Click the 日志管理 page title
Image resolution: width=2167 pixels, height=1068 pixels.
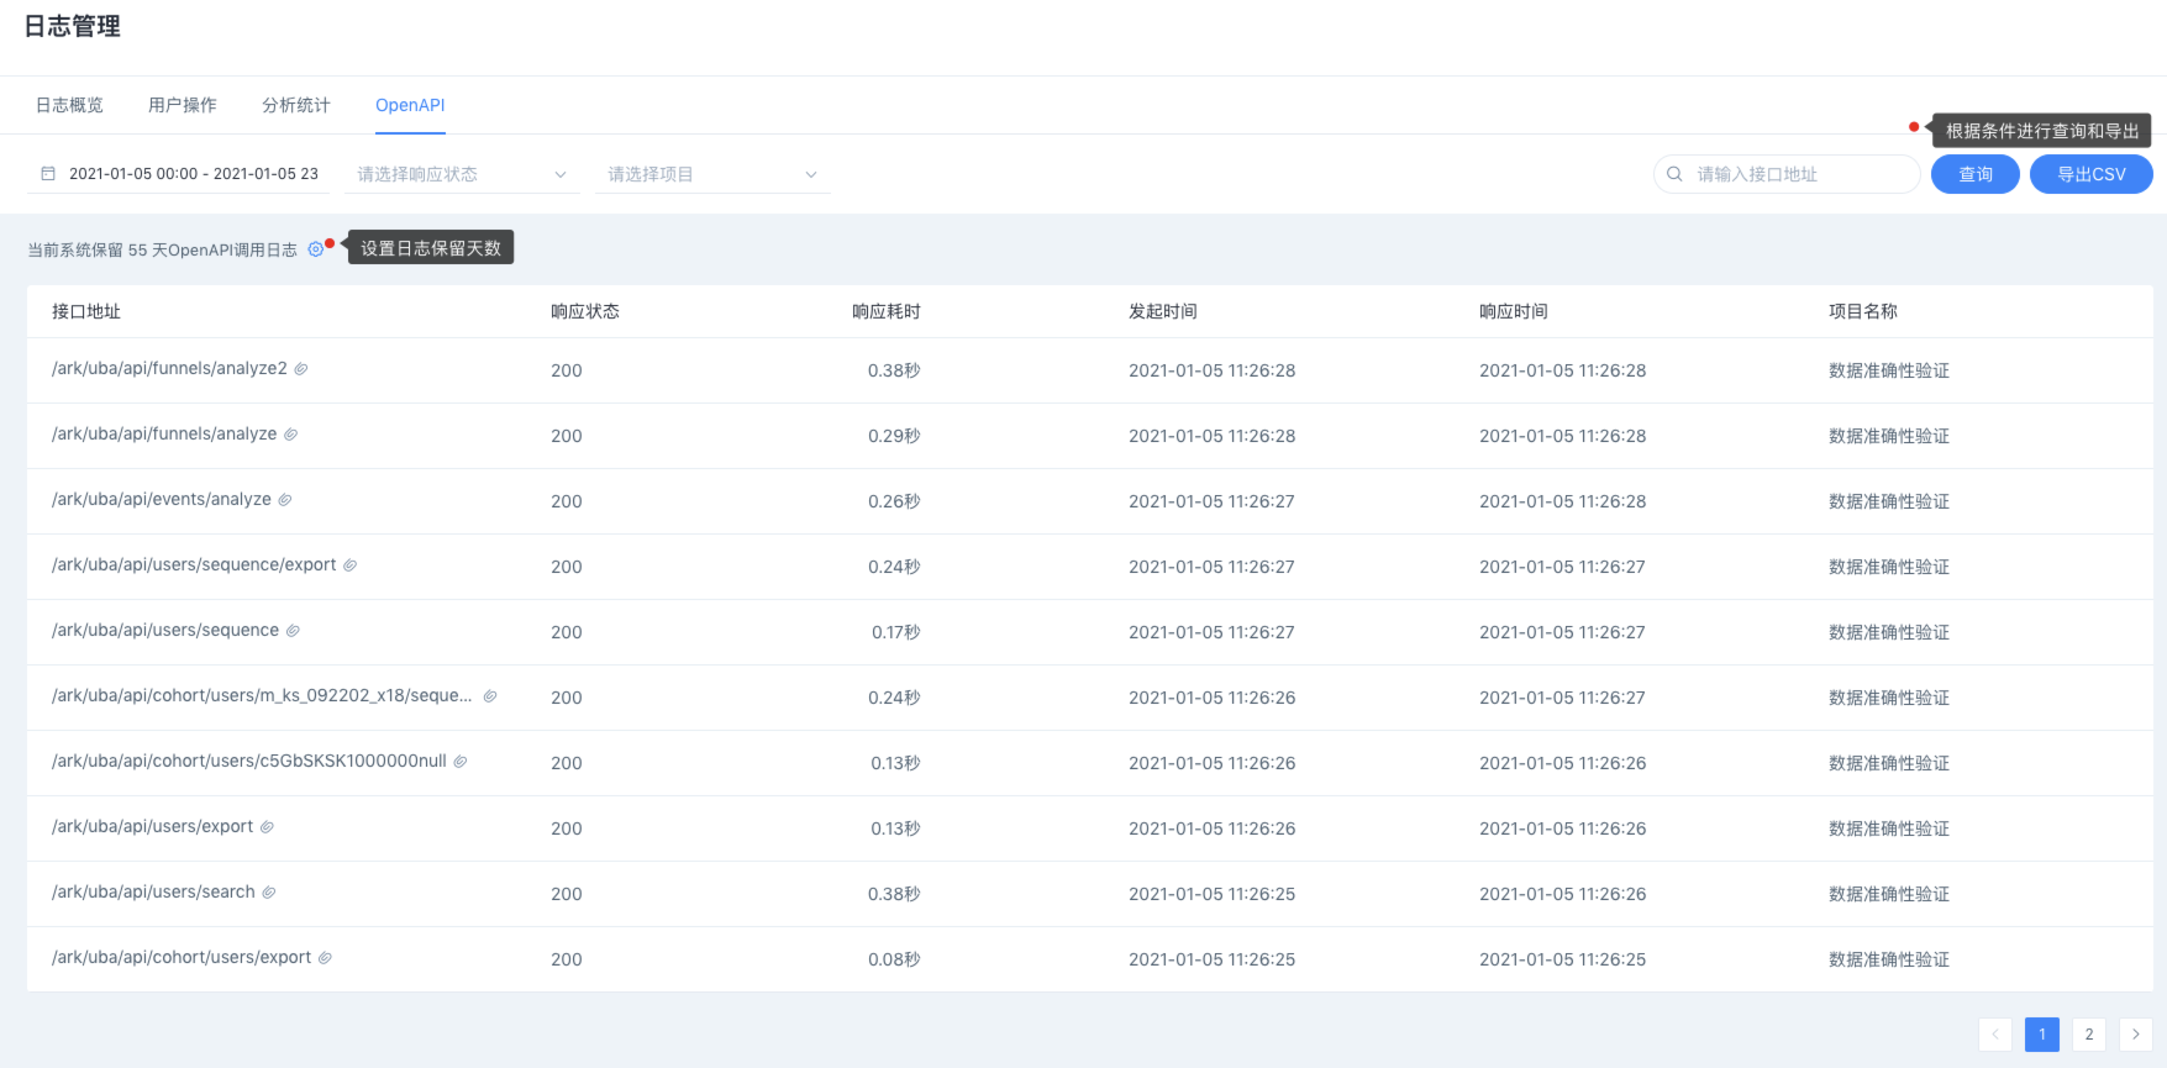click(x=72, y=26)
